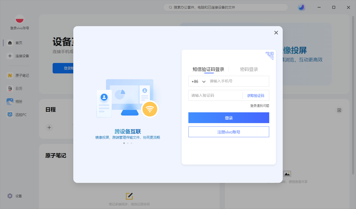
Task: Open 日历 calendar icon in sidebar
Action: pyautogui.click(x=10, y=89)
